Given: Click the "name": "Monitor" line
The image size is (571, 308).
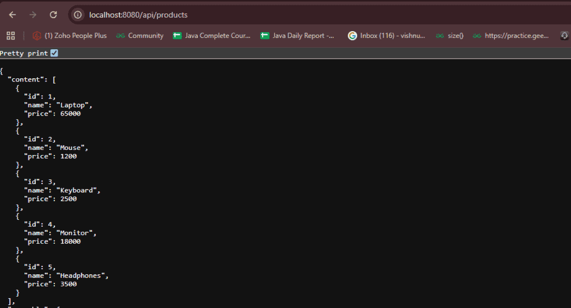Looking at the screenshot, I should [x=60, y=233].
